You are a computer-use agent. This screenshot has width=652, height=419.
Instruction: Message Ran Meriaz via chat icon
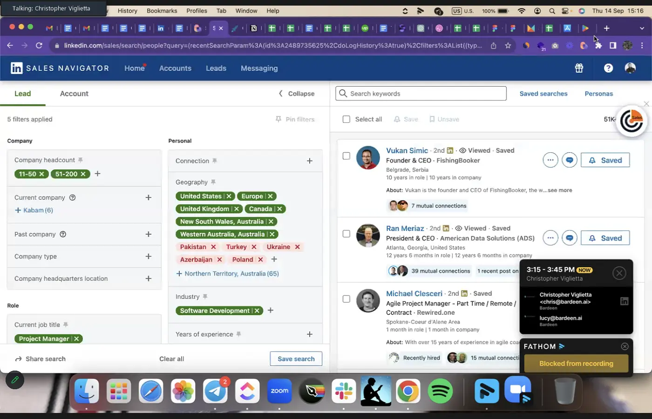point(570,238)
